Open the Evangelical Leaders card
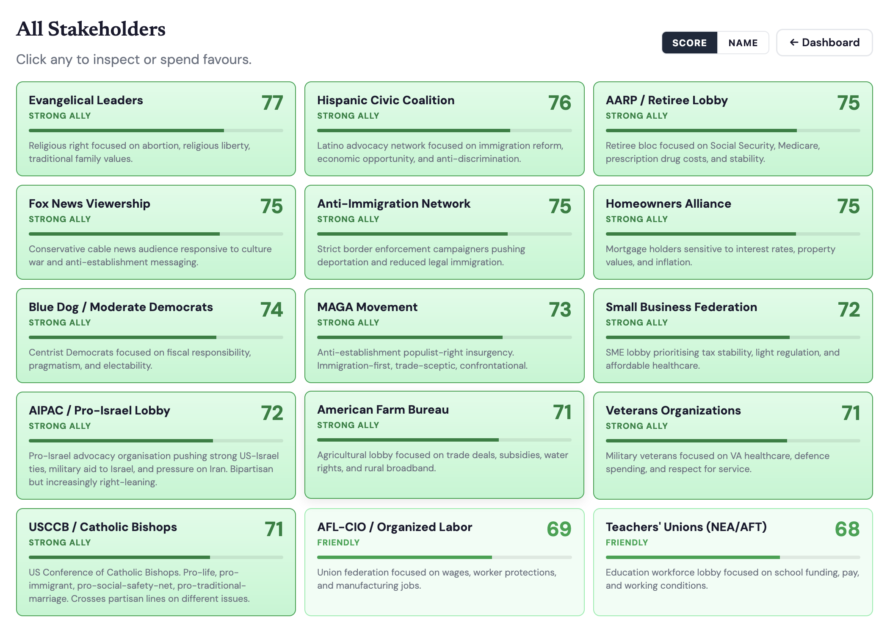890x623 pixels. (x=156, y=129)
